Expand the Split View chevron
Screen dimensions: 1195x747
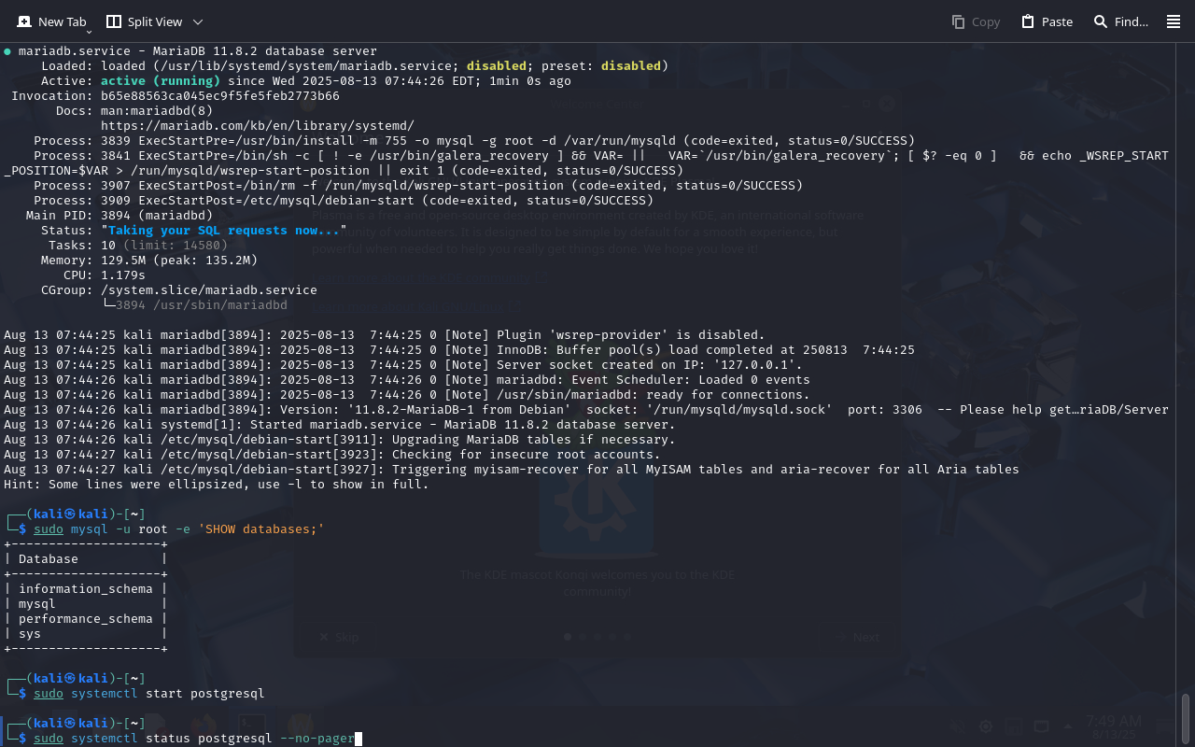[197, 21]
